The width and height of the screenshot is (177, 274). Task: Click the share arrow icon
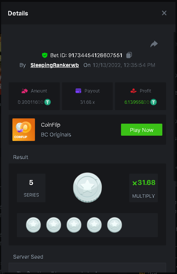click(x=154, y=44)
